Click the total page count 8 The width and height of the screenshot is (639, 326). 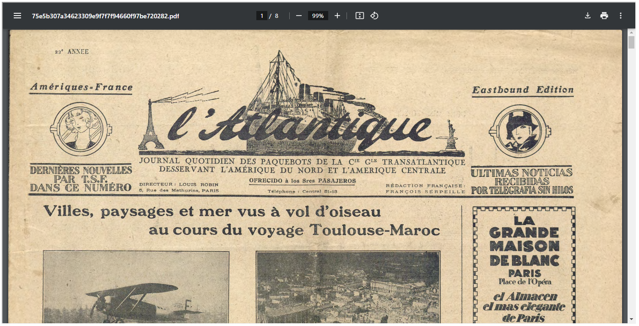(276, 16)
